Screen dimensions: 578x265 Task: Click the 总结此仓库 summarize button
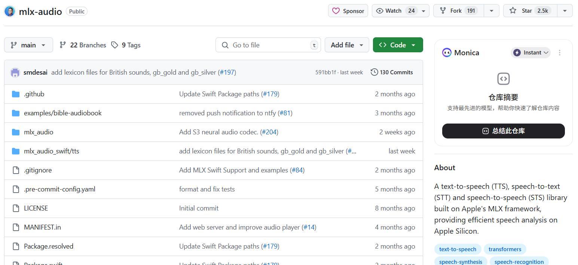[504, 131]
